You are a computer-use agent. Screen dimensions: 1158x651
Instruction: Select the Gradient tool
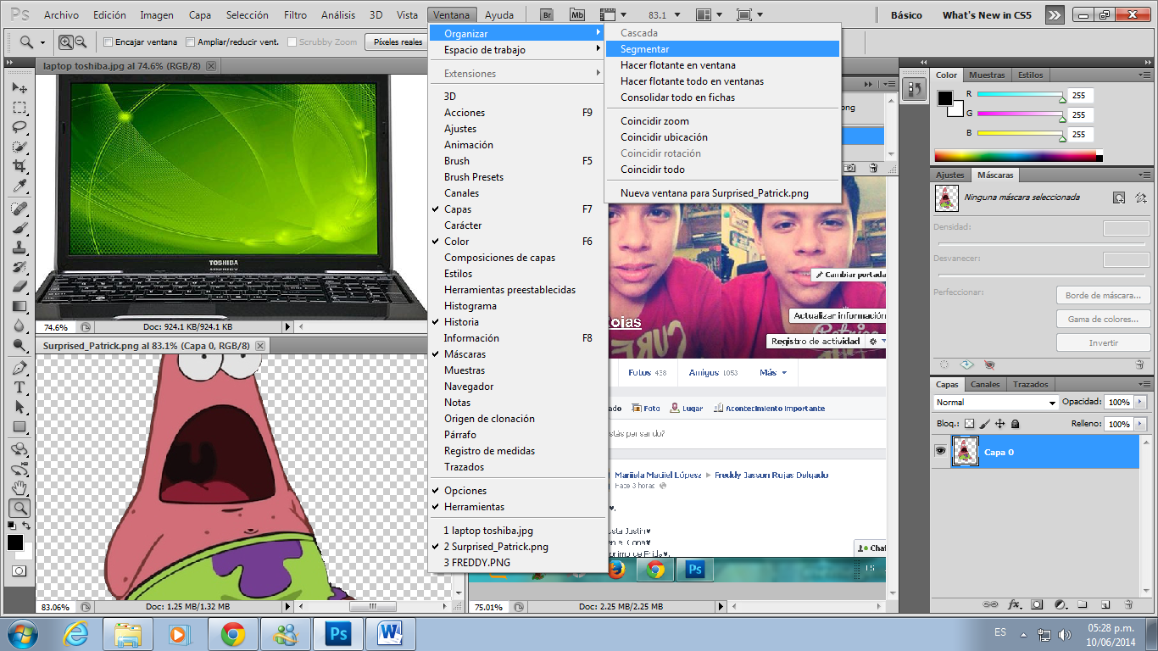point(19,306)
